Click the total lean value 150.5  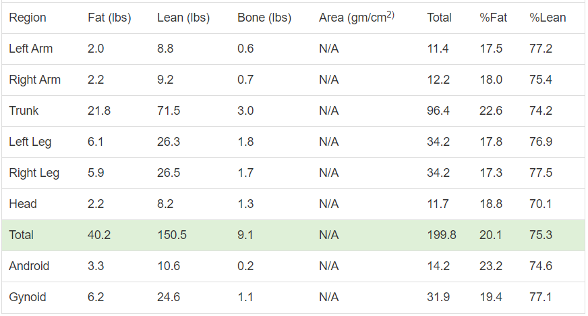(172, 235)
